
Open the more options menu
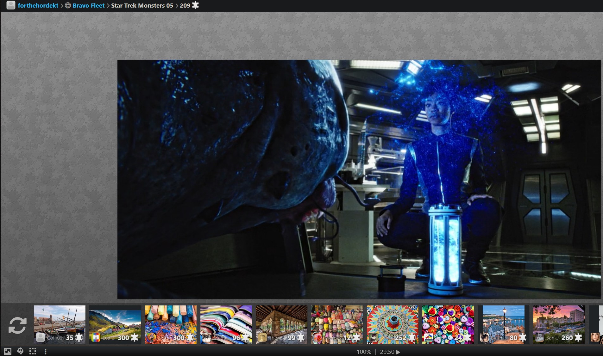tap(46, 351)
